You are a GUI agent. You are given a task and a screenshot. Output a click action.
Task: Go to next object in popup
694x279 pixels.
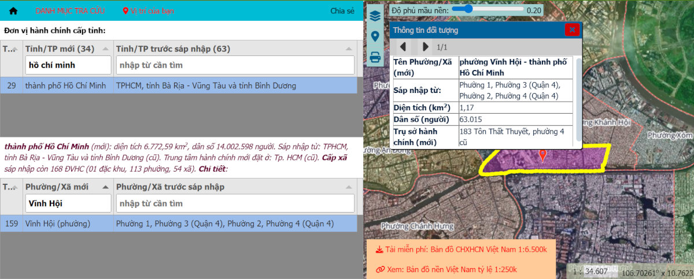point(426,47)
